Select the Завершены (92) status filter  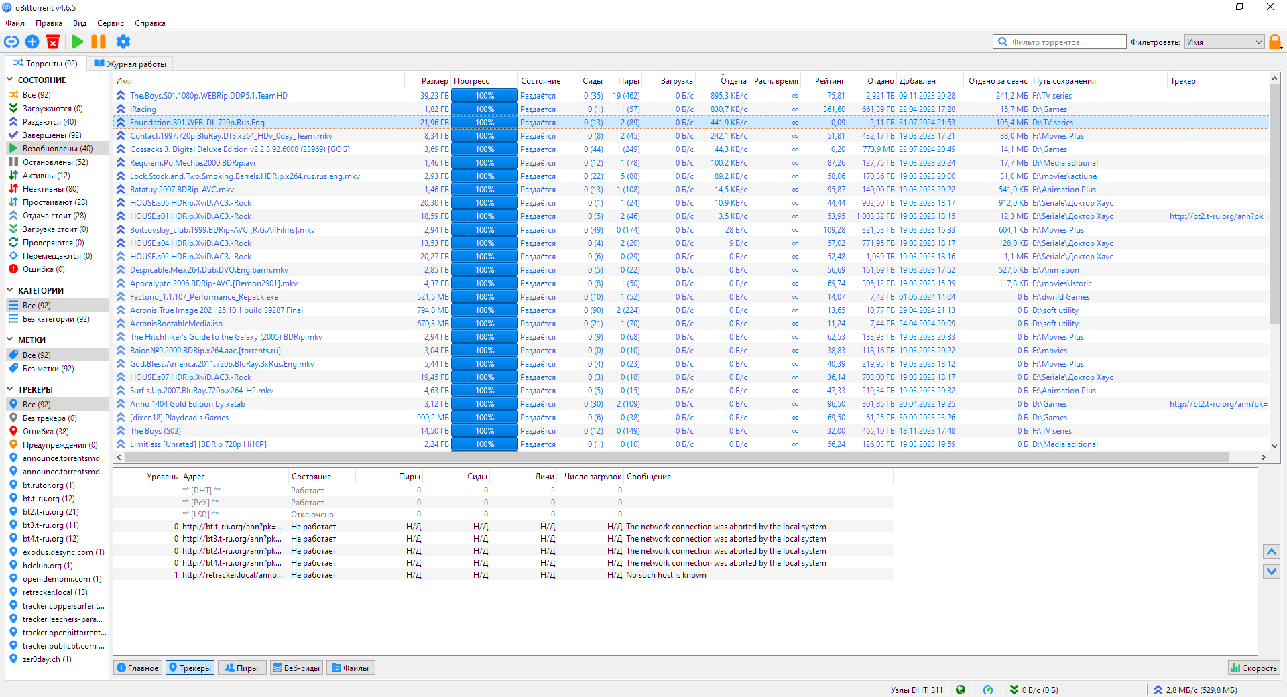click(58, 135)
